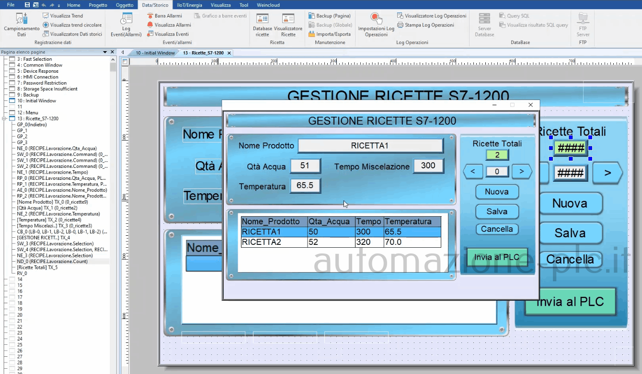Click the Redo arrow in quick toolbar

click(x=52, y=5)
